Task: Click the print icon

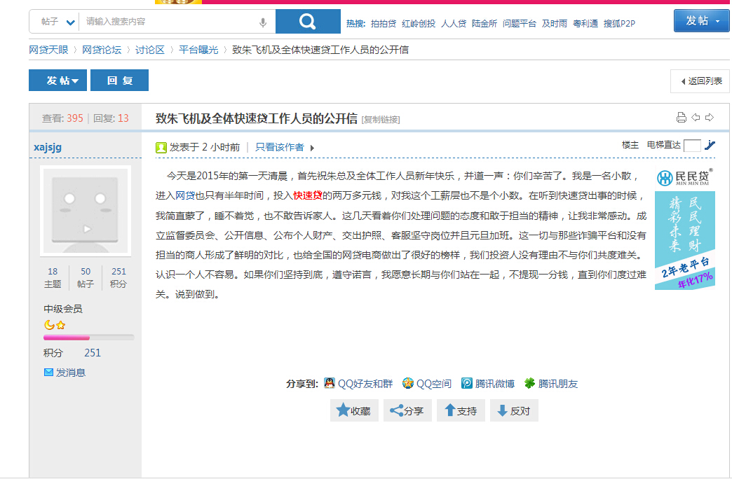Action: pyautogui.click(x=681, y=118)
